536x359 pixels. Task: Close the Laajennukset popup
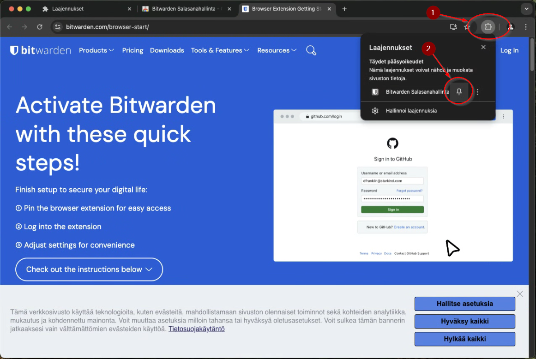(x=483, y=47)
